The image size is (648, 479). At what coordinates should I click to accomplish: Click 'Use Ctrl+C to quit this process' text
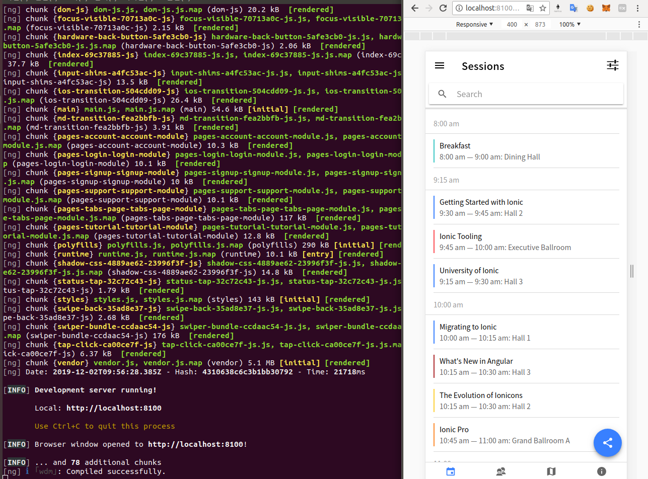click(105, 426)
